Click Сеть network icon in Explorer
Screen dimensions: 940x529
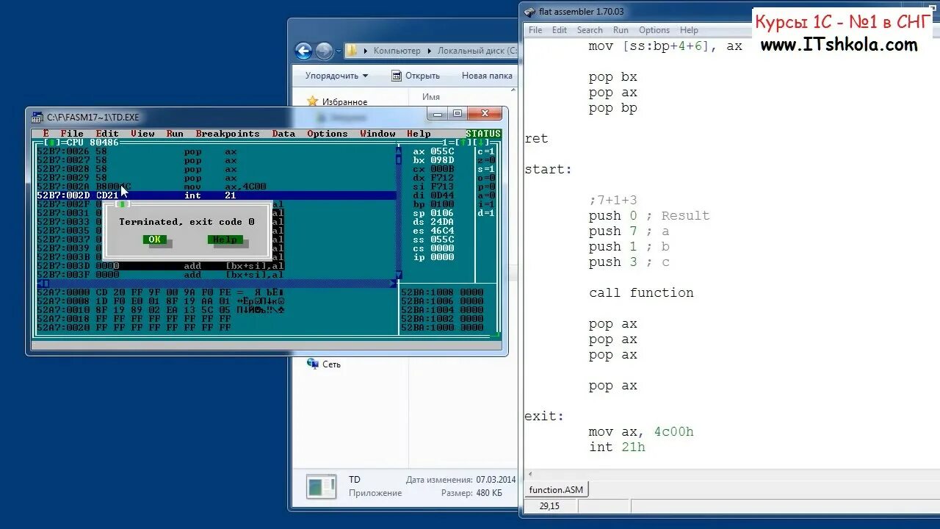click(x=313, y=364)
